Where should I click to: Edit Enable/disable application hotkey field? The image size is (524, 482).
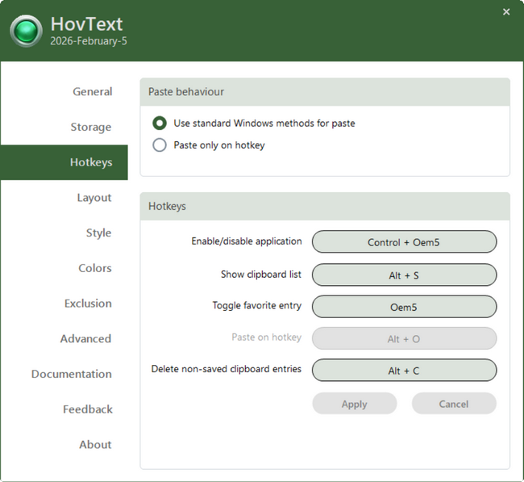[404, 242]
